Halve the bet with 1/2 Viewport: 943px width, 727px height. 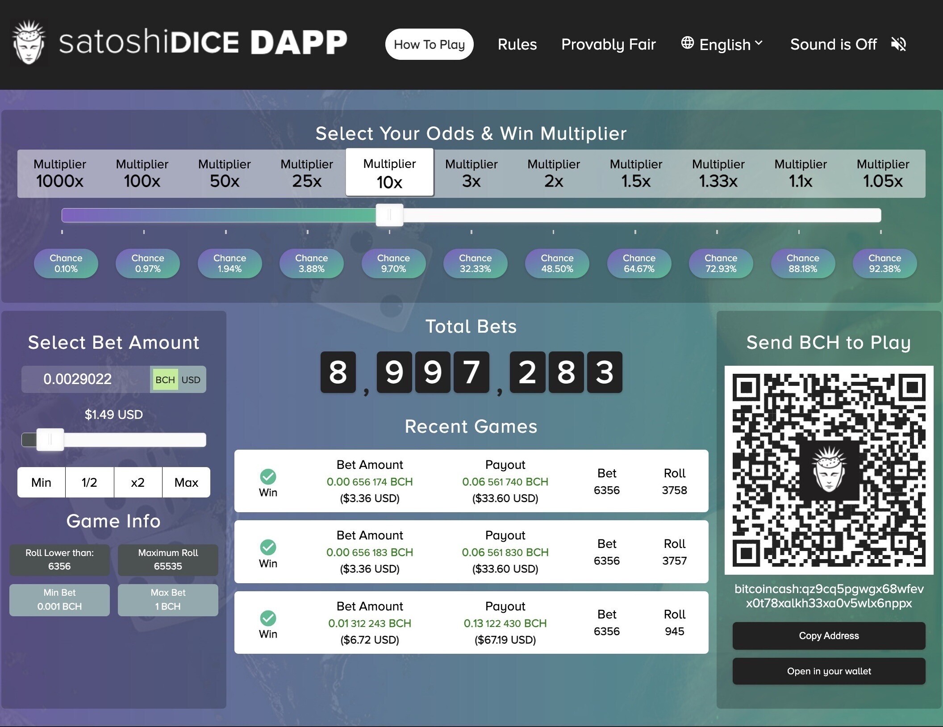(89, 482)
